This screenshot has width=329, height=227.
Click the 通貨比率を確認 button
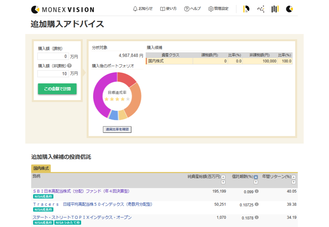coord(117,130)
